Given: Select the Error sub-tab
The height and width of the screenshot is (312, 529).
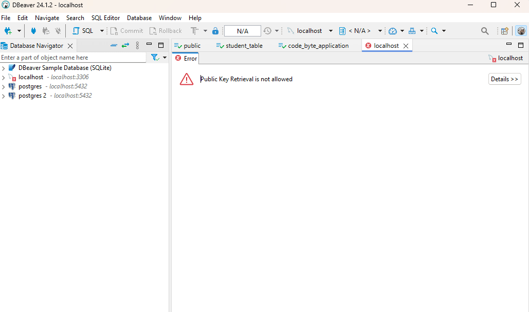Looking at the screenshot, I should pyautogui.click(x=186, y=59).
